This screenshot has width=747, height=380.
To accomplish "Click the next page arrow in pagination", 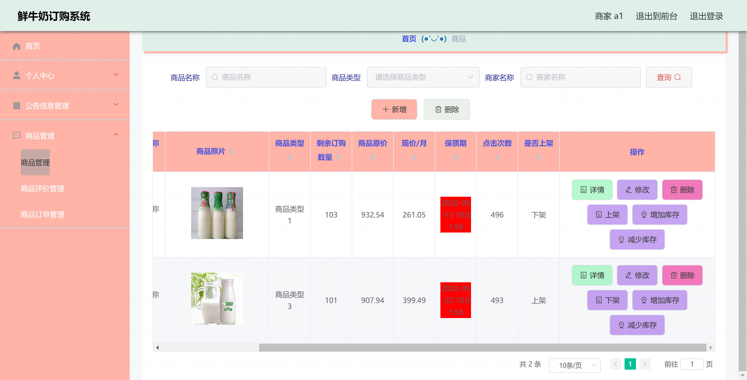I will tap(645, 364).
